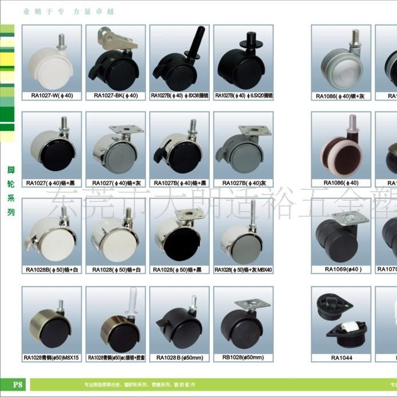The height and width of the screenshot is (397, 397).
Task: Select caption 'RA1028(φ50)铬+灰 M8X40'
Action: [x=243, y=270]
